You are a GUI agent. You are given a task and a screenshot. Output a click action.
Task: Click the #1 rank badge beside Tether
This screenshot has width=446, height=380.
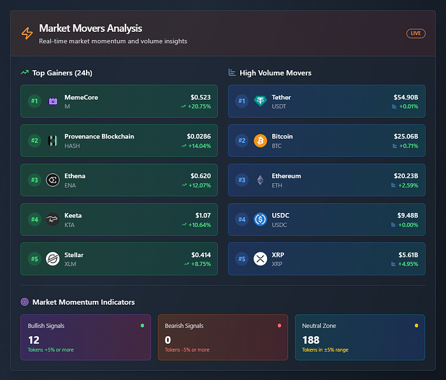point(241,101)
